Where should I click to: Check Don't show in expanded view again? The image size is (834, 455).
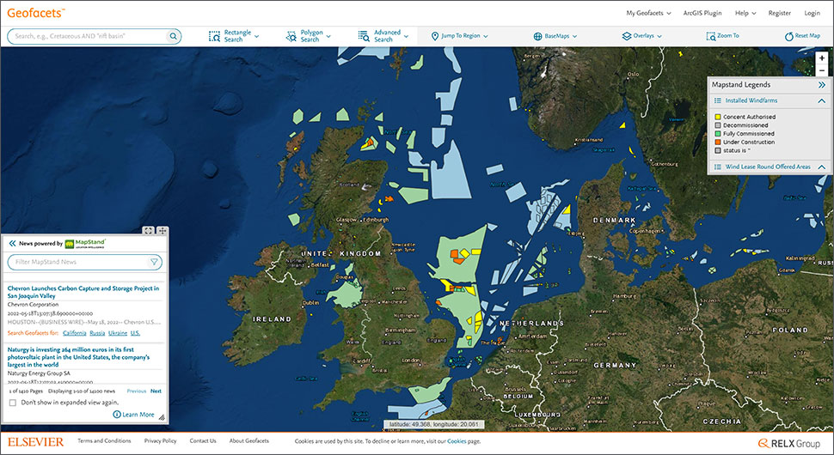coord(13,403)
